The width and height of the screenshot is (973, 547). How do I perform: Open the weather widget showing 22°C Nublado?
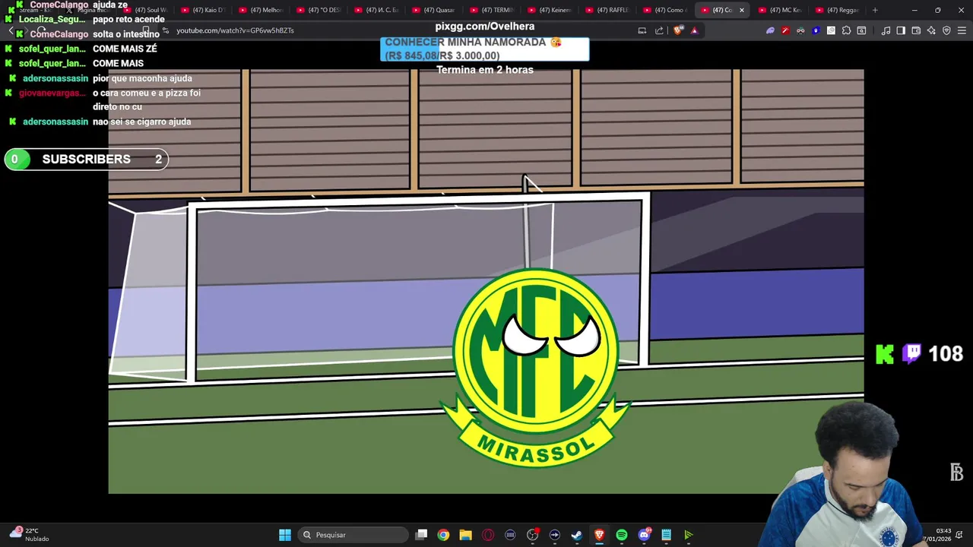coord(29,534)
